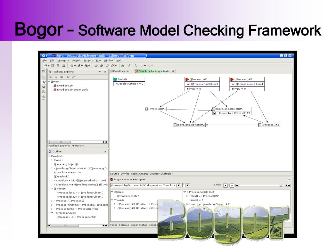The height and width of the screenshot is (246, 328).
Task: Click the Save toolbar icon
Action: click(53, 66)
